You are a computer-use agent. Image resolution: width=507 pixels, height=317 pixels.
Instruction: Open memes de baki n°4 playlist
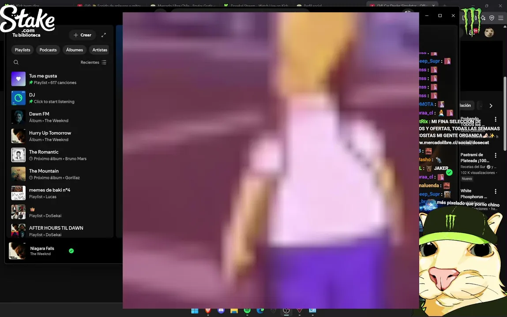point(60,193)
